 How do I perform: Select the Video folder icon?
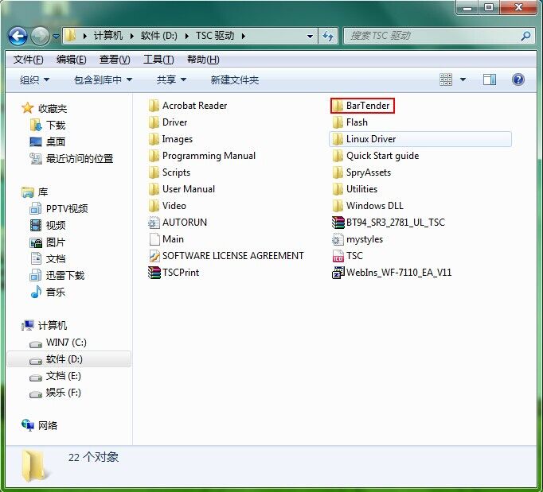154,206
